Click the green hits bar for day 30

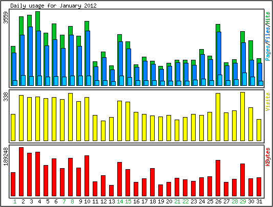tap(250, 50)
